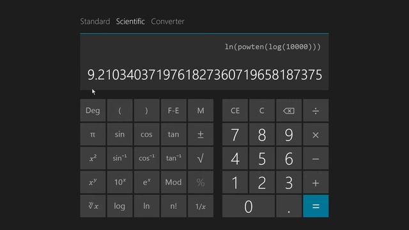
Task: Click digit 3
Action: click(289, 182)
